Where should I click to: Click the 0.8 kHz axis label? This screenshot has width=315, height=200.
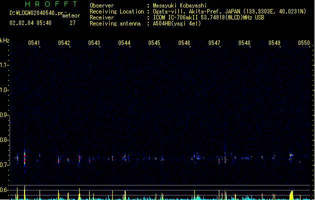[x=4, y=140]
